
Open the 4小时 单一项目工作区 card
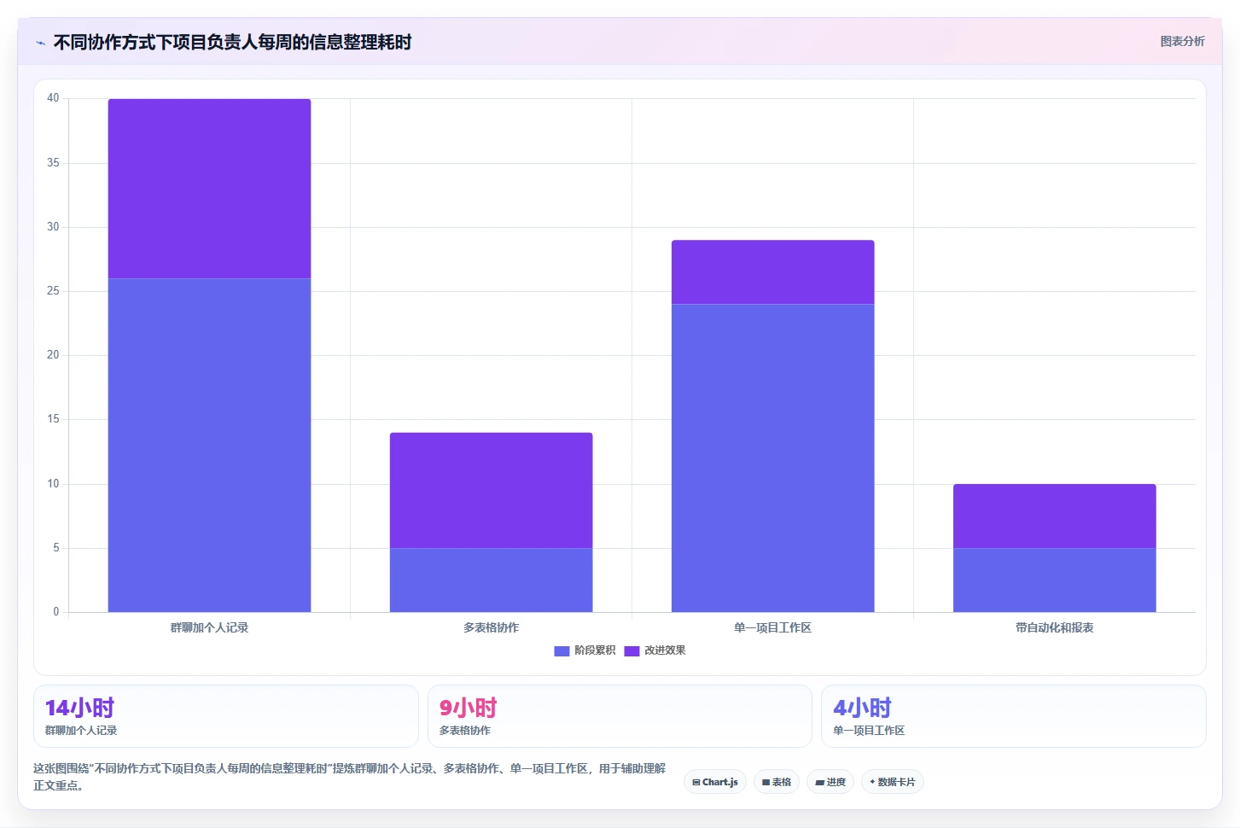click(x=1014, y=716)
